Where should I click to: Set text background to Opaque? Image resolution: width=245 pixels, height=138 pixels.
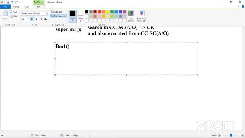pos(56,12)
